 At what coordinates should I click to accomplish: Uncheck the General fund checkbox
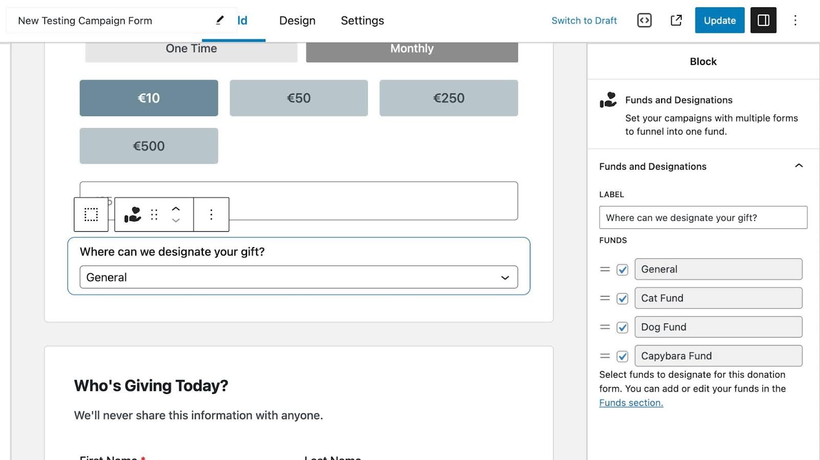click(622, 270)
